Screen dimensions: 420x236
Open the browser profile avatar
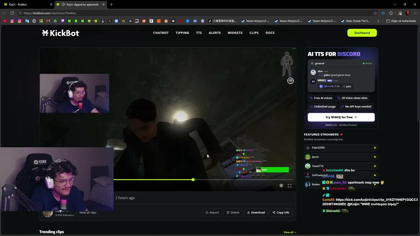(408, 13)
